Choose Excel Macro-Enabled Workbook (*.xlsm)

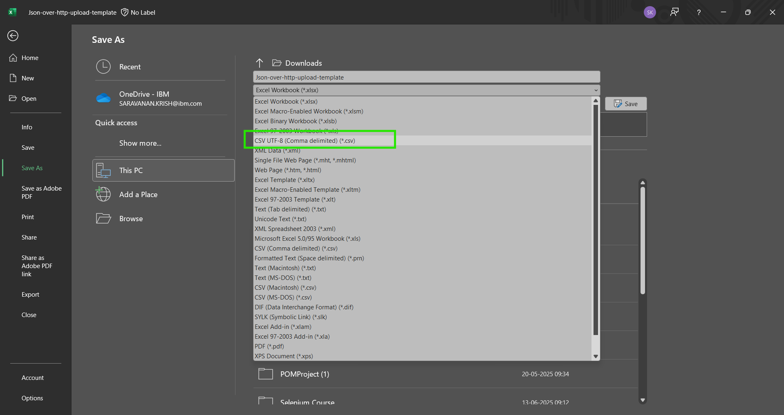pyautogui.click(x=422, y=111)
